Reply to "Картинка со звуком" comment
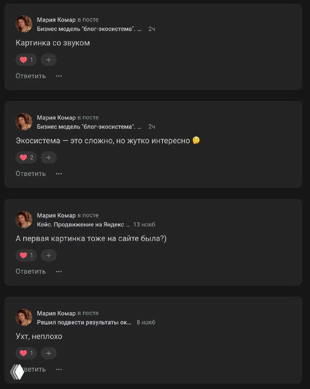This screenshot has height=389, width=310. 31,76
